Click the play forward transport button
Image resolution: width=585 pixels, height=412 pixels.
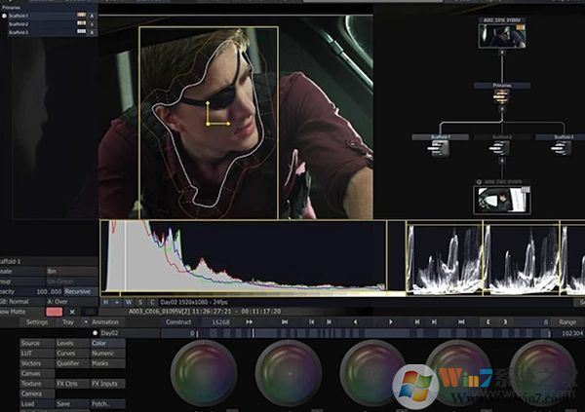(x=391, y=321)
